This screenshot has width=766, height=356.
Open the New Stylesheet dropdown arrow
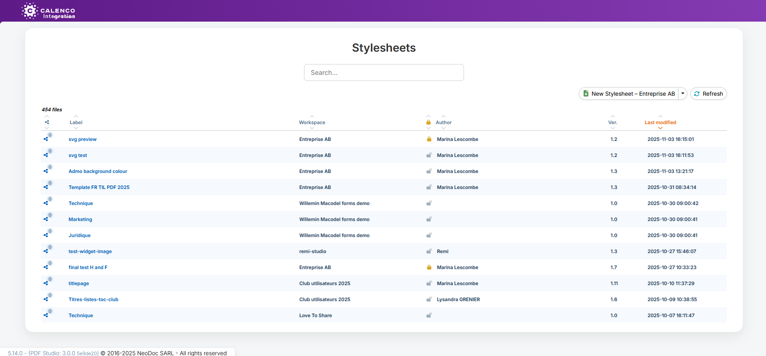point(683,94)
